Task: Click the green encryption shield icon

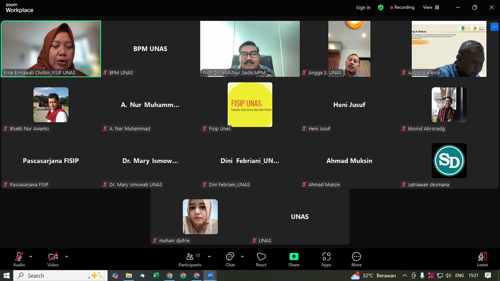Action: click(381, 7)
